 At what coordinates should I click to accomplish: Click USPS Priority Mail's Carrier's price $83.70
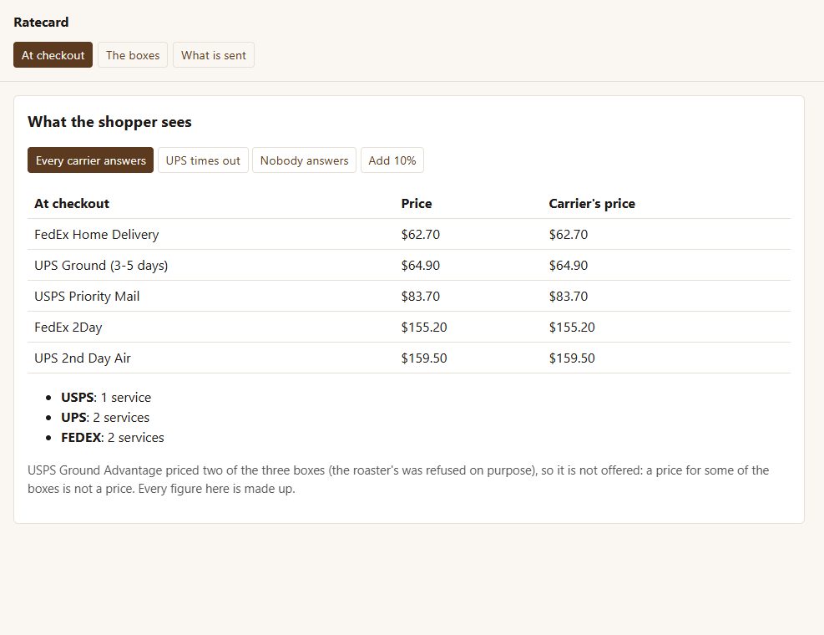(x=569, y=296)
